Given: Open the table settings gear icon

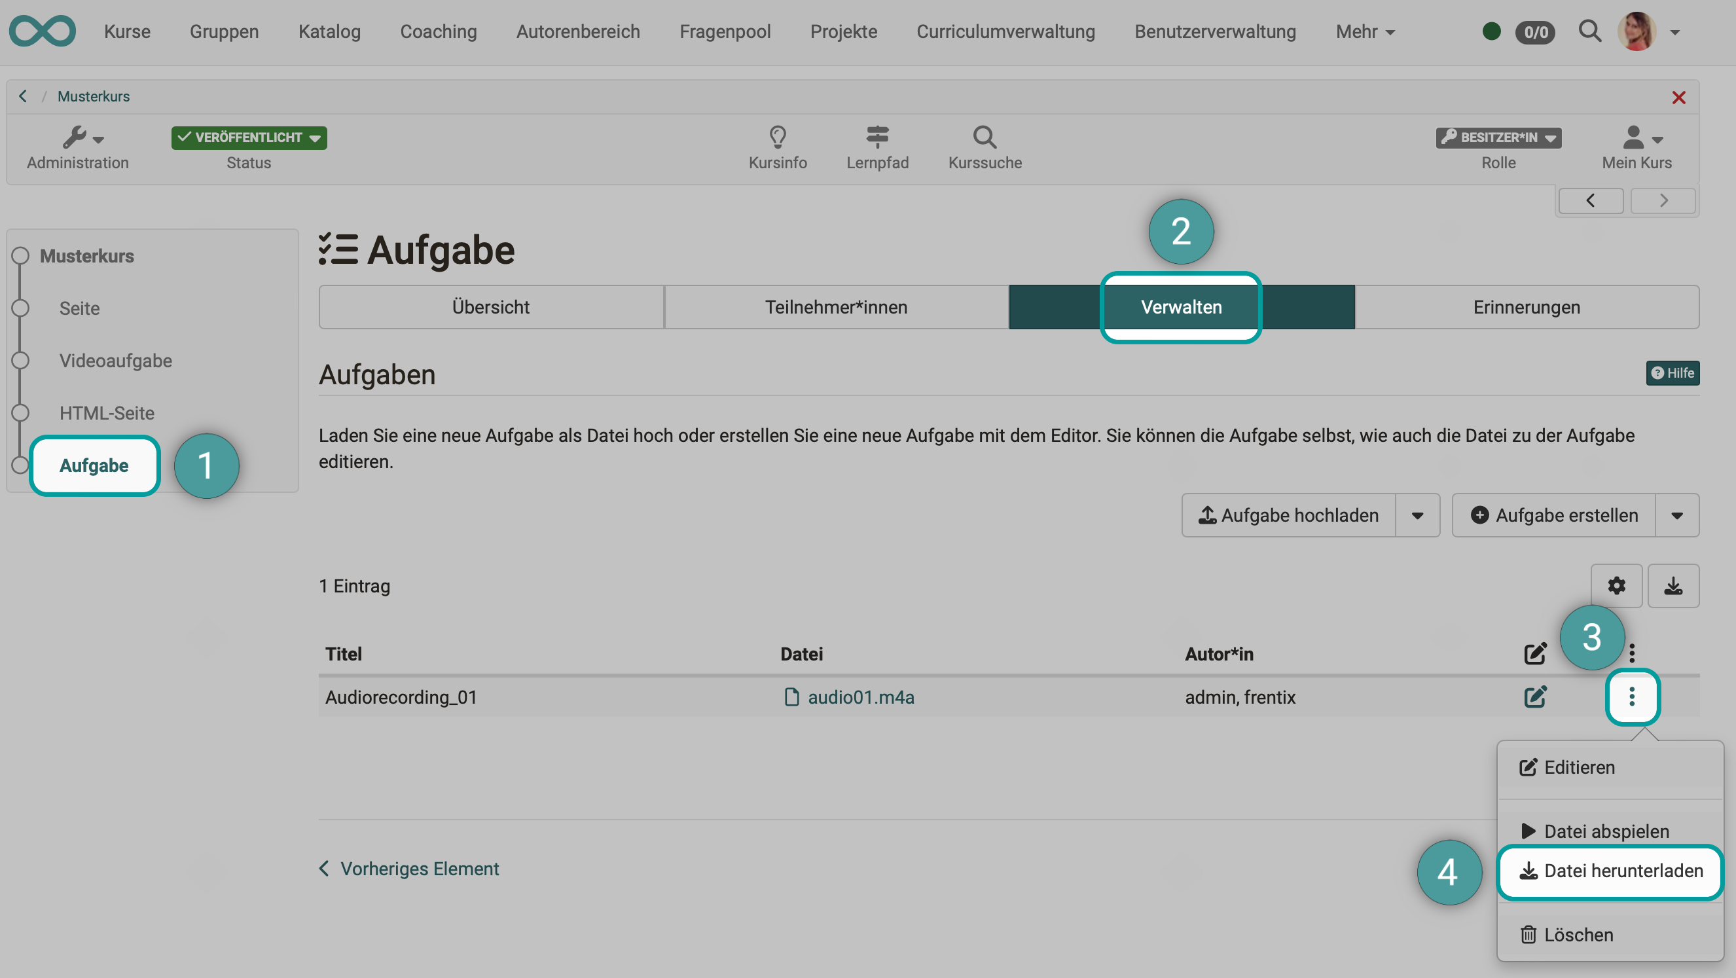Looking at the screenshot, I should [1617, 585].
